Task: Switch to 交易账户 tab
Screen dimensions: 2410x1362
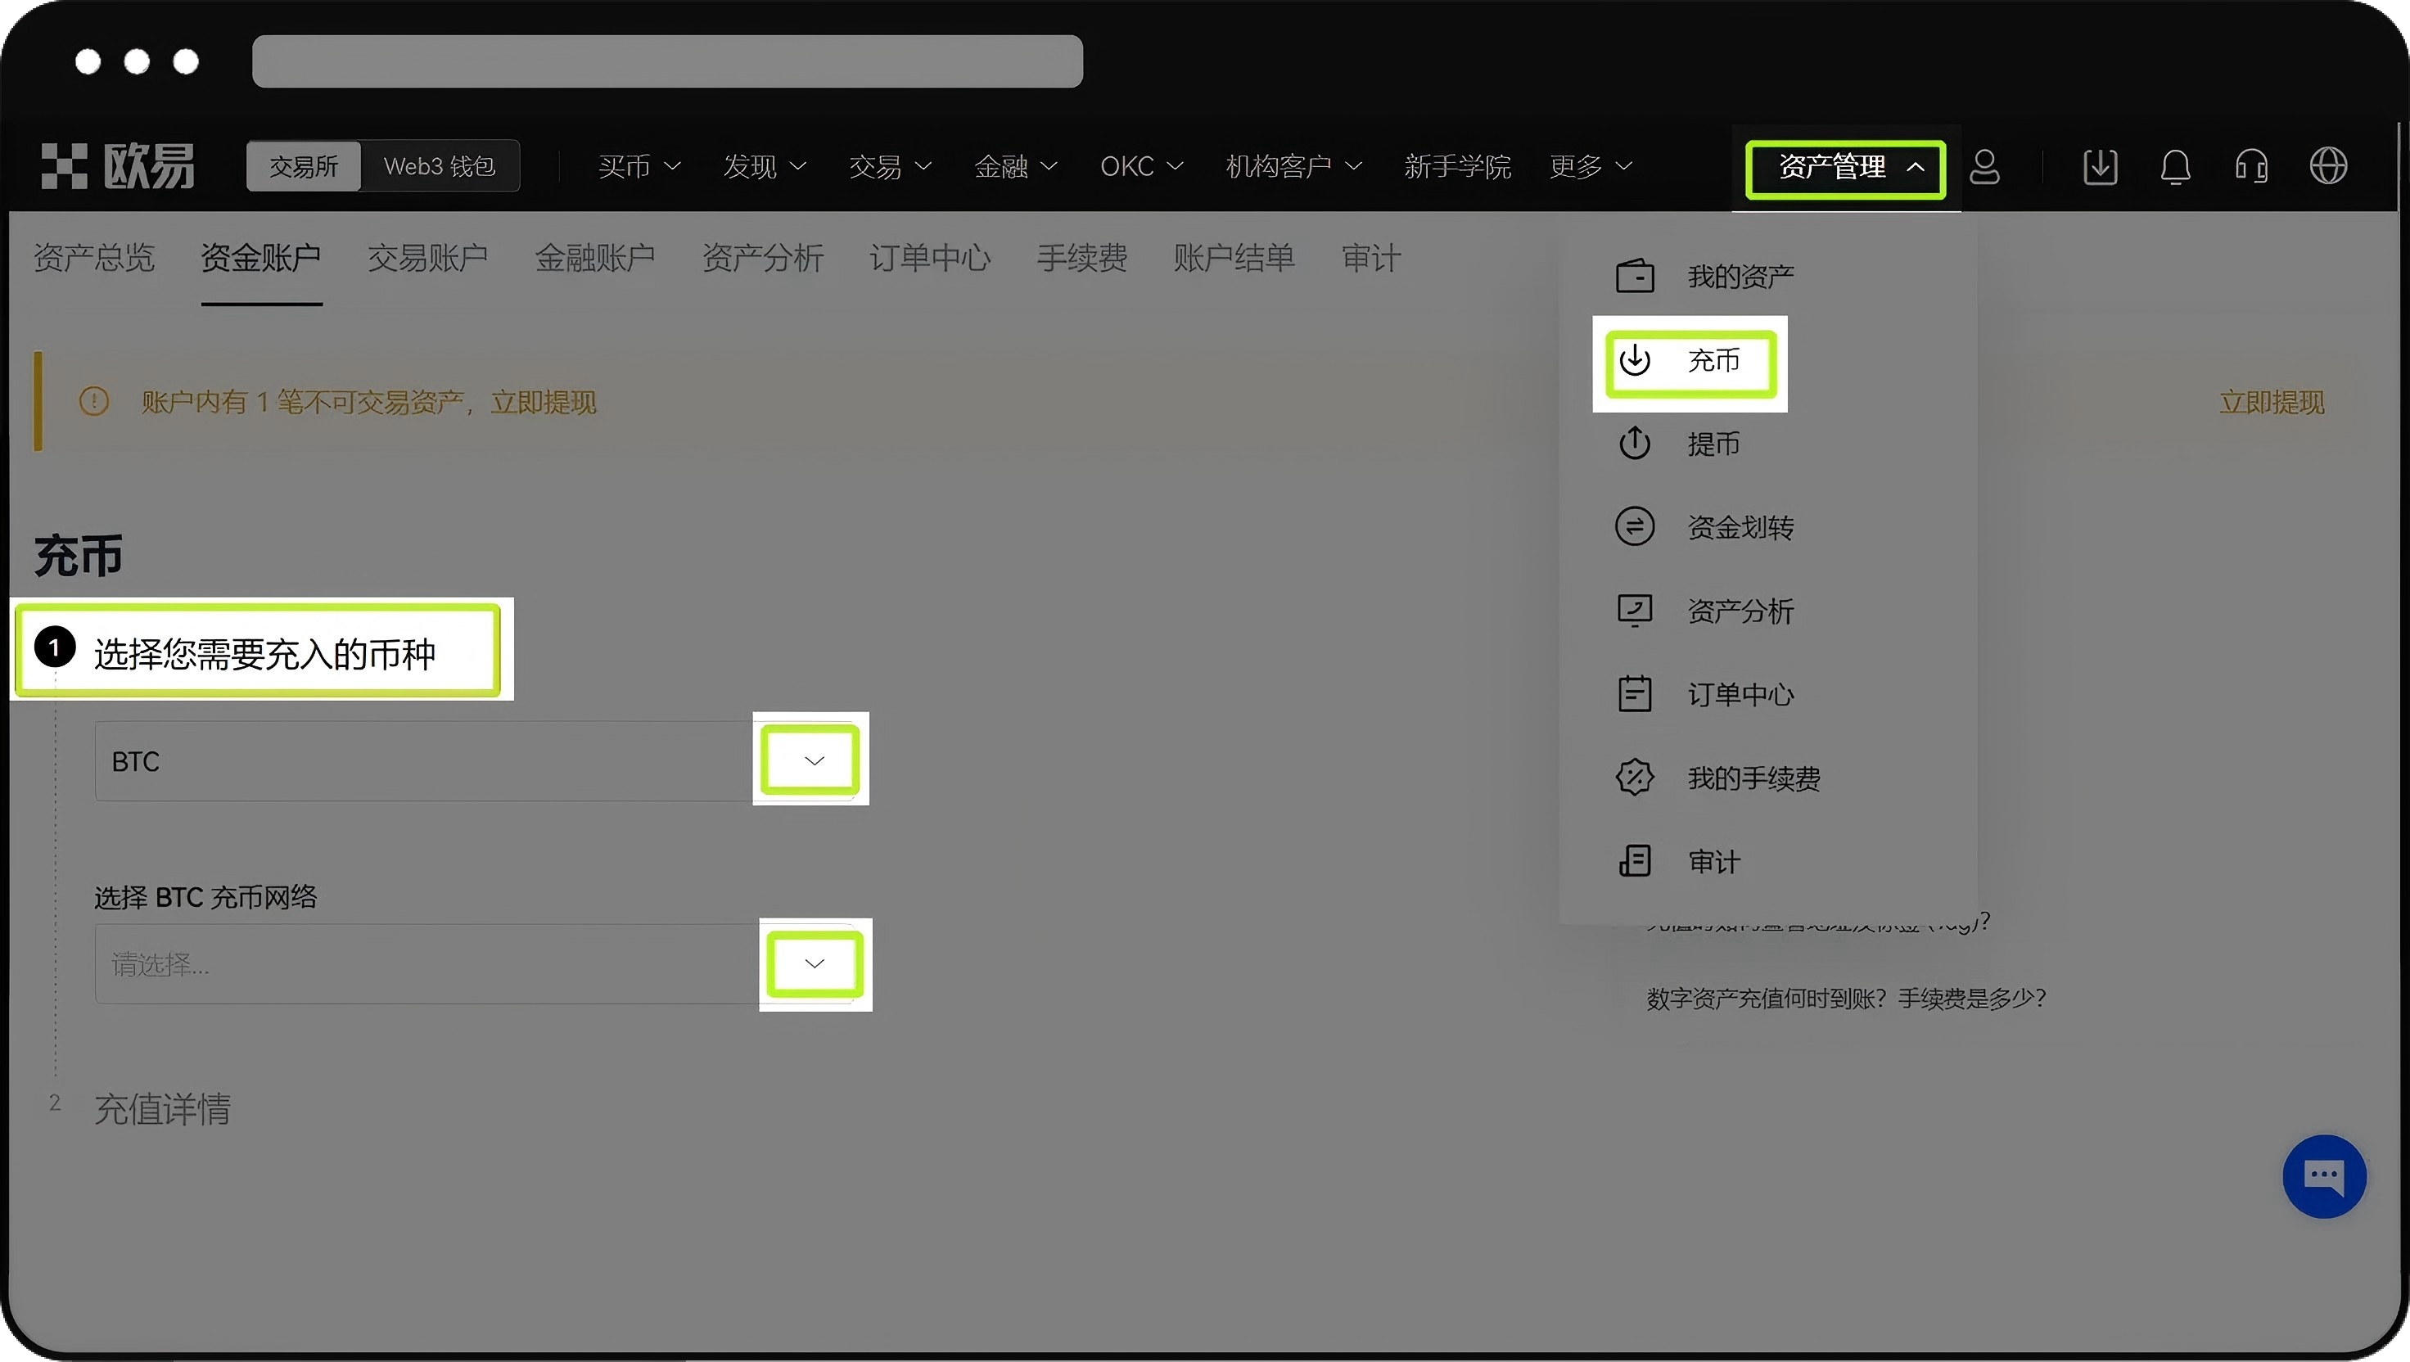Action: (427, 257)
